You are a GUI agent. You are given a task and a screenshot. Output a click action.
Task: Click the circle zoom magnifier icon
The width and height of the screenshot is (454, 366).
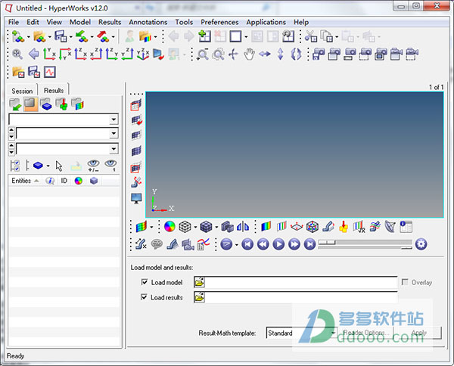tap(218, 54)
